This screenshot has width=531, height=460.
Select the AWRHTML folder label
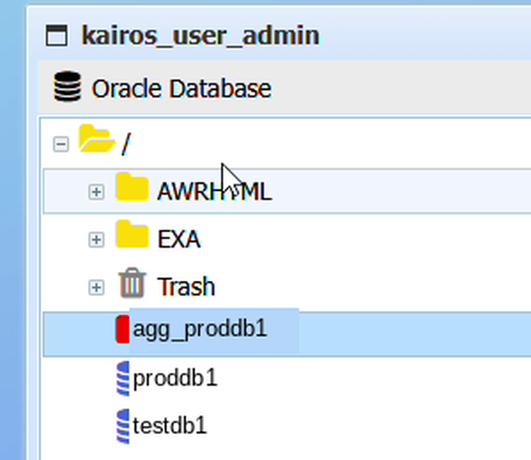(215, 192)
